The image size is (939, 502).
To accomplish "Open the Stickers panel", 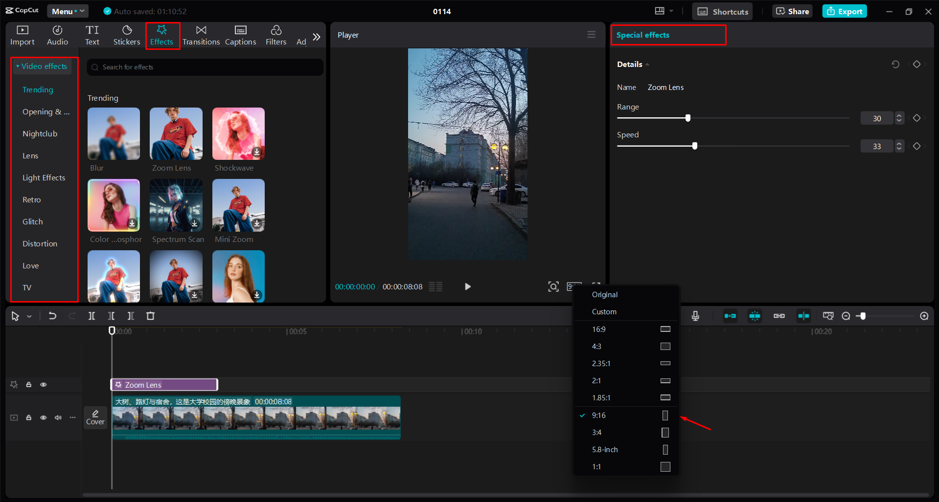I will coord(127,35).
